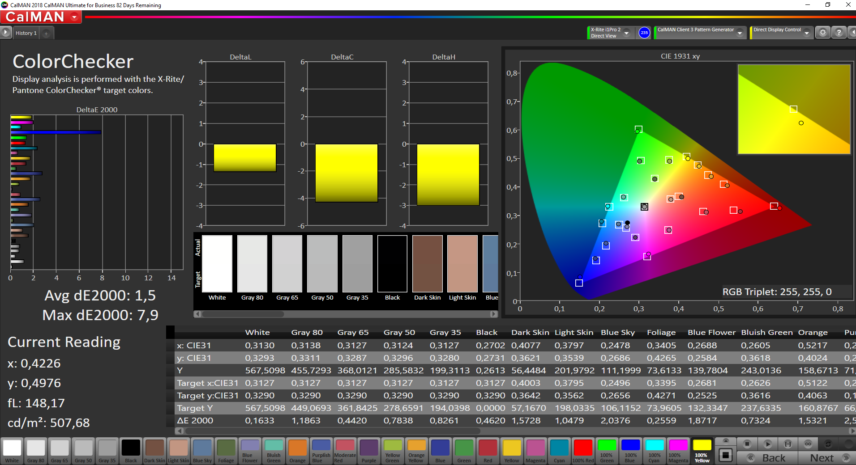Click the RGB Triplet readout text

(x=777, y=292)
